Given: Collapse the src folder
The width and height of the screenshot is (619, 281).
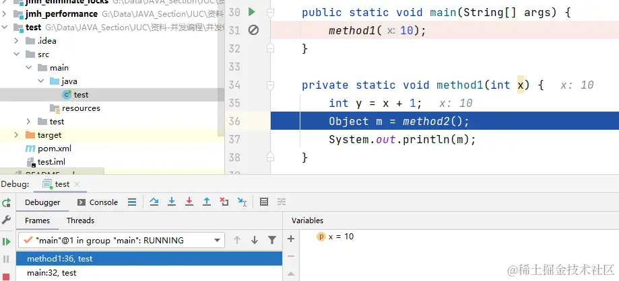Looking at the screenshot, I should coord(16,54).
